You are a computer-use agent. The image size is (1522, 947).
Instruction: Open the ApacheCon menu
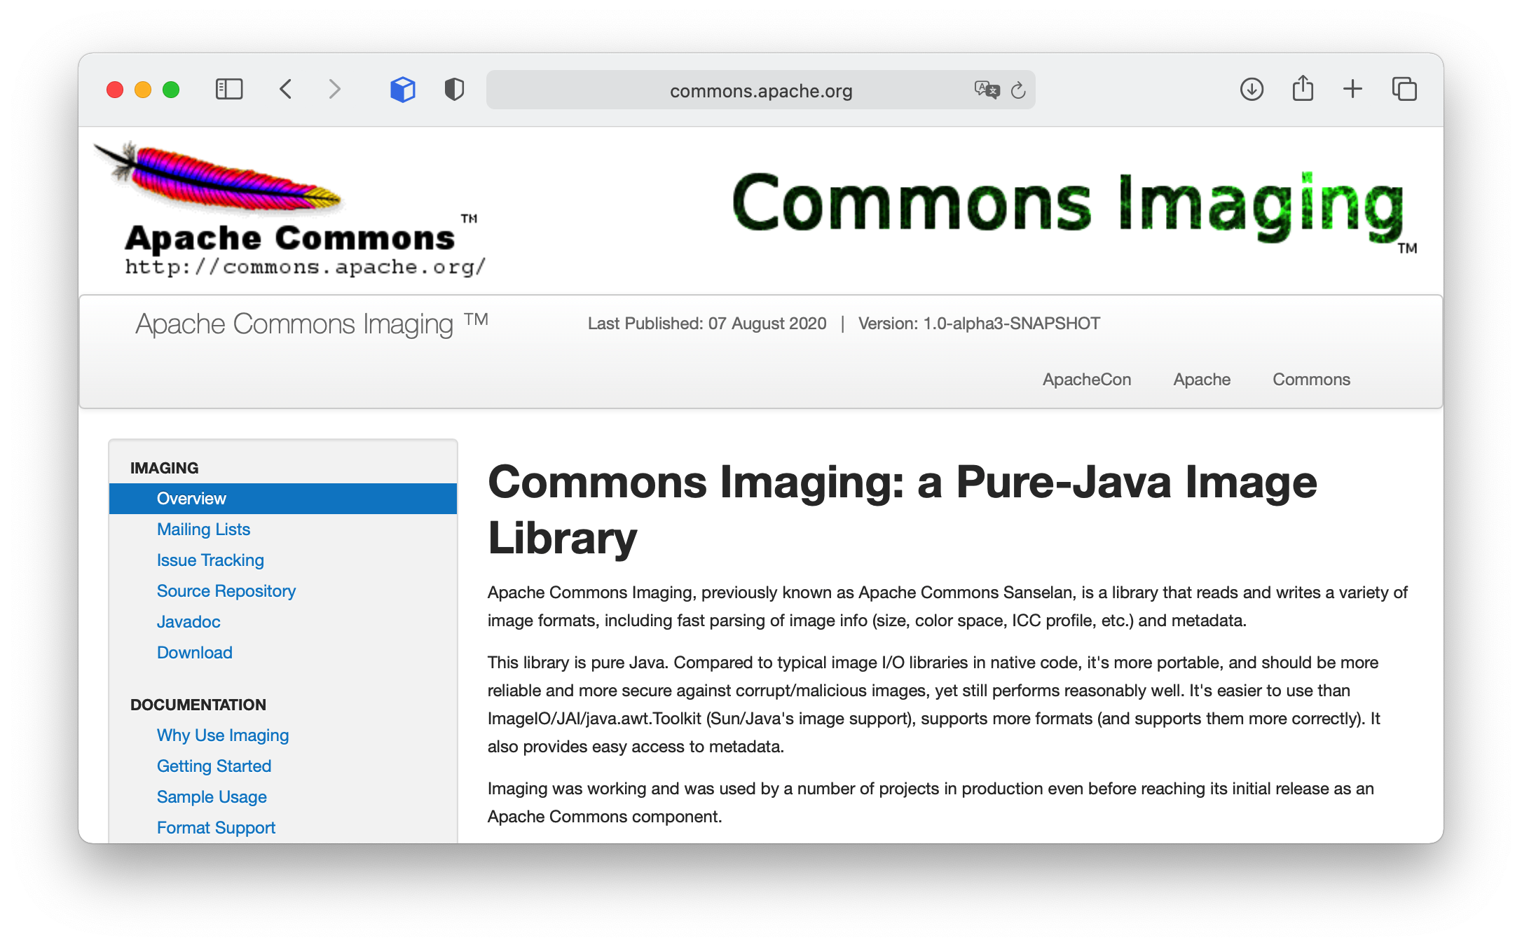[1086, 380]
